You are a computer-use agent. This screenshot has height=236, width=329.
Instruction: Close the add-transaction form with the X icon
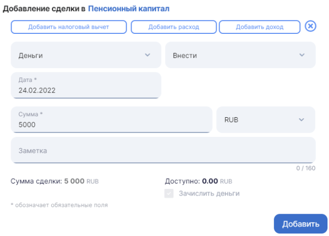(x=311, y=26)
